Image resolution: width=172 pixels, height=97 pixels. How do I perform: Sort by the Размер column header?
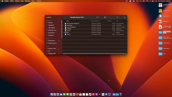point(109,21)
